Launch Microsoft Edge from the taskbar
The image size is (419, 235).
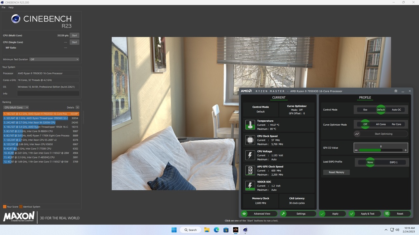click(216, 230)
